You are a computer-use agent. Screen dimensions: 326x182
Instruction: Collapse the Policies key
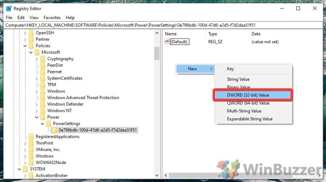coord(25,46)
